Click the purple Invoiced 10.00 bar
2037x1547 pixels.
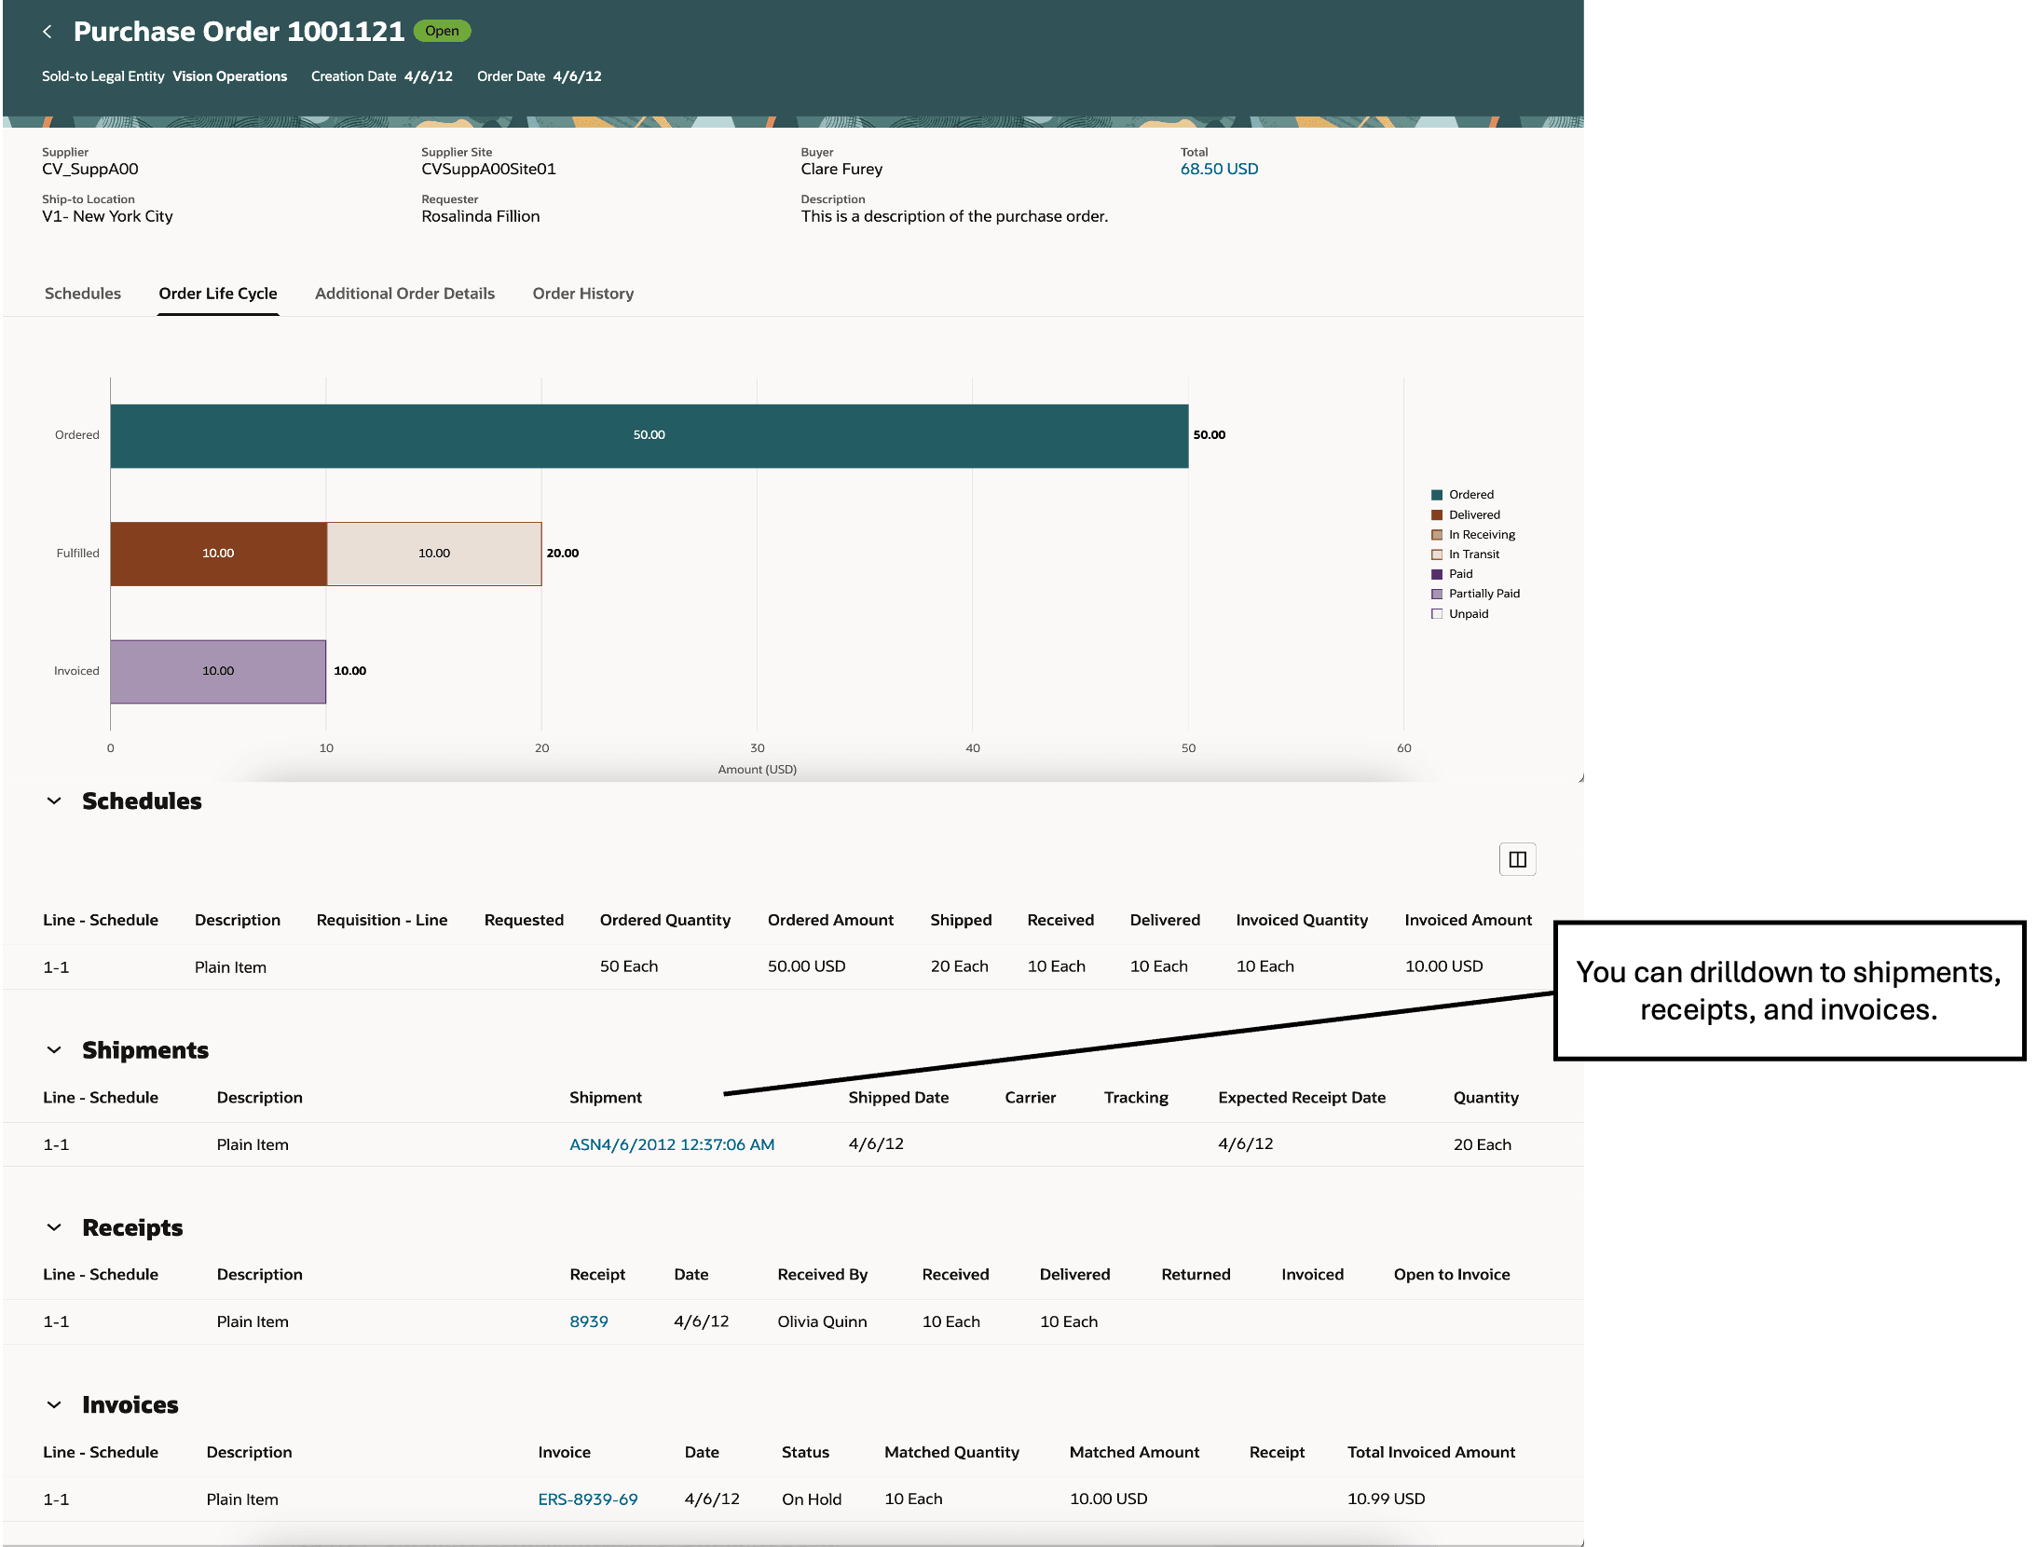click(218, 672)
